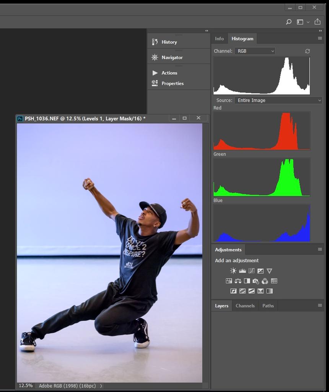Add a Channel Mixer adjustment
Viewport: 329px width, 392px height.
pyautogui.click(x=265, y=281)
